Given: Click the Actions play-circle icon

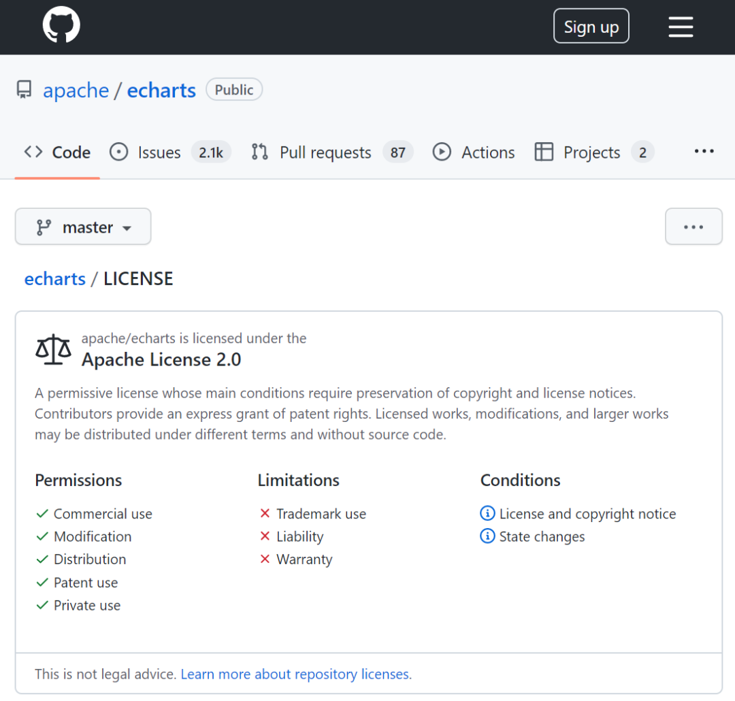Looking at the screenshot, I should click(442, 152).
